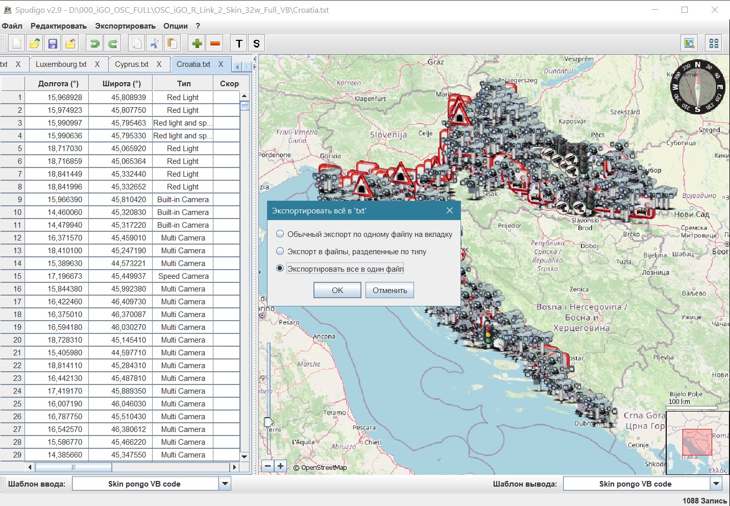730x506 pixels.
Task: Open the Файл menu
Action: tap(12, 26)
